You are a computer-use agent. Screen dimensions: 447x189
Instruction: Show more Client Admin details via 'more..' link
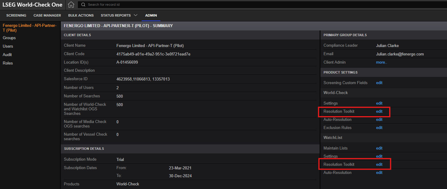coord(381,62)
